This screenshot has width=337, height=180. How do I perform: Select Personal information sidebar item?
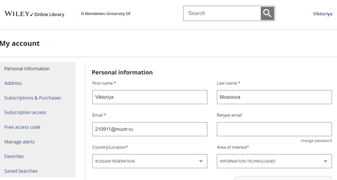pyautogui.click(x=27, y=69)
